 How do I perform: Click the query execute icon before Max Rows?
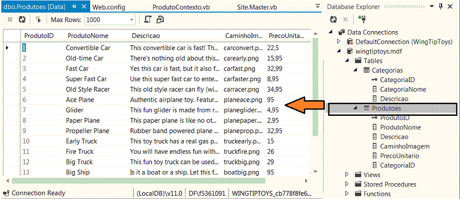pyautogui.click(x=38, y=19)
